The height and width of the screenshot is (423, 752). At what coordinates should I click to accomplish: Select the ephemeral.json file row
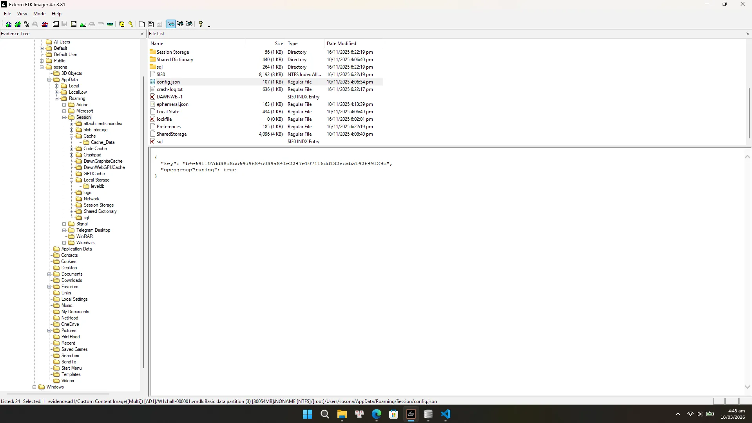[x=266, y=104]
